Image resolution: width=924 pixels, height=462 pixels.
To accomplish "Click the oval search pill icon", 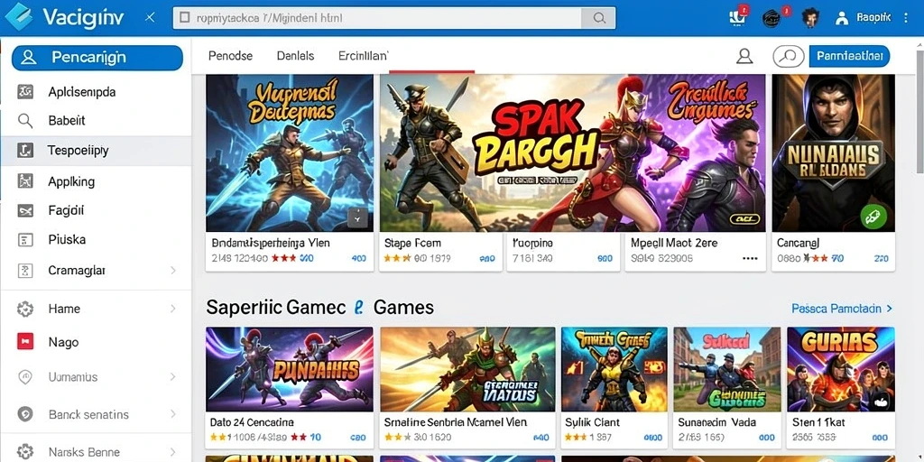I will [x=789, y=57].
